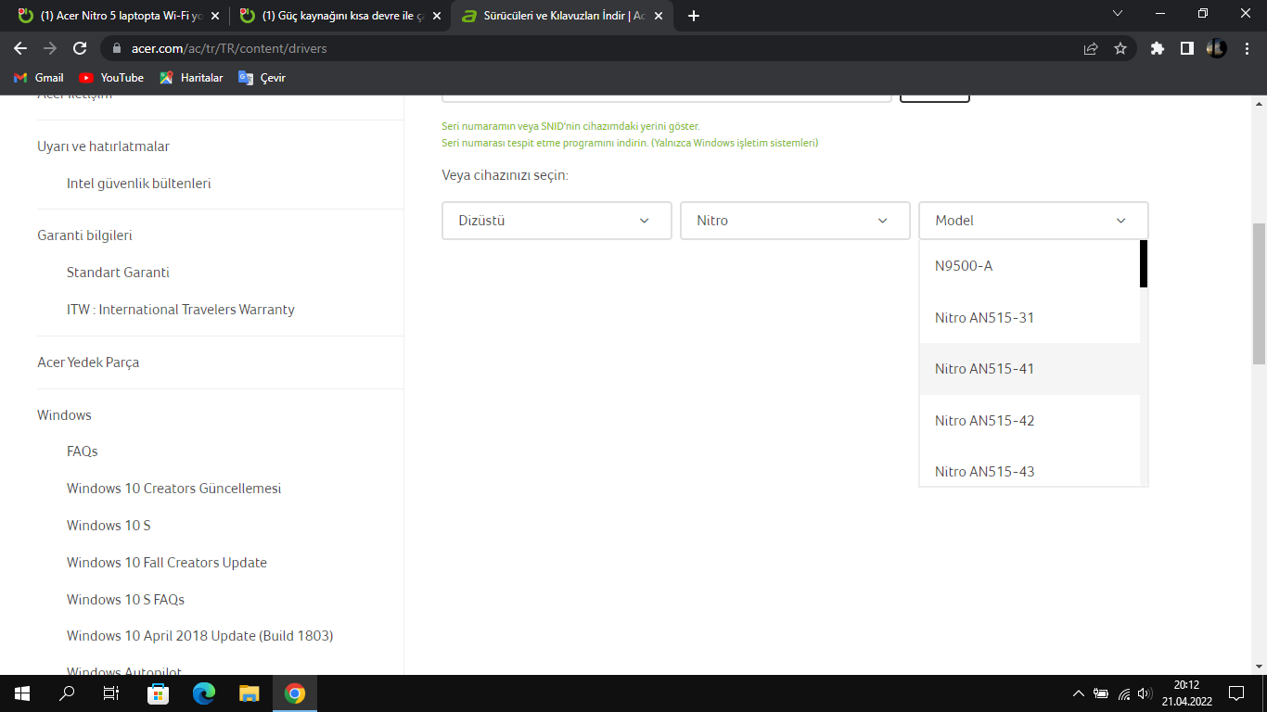Open the tab search chevron
Screen dimensions: 1267x712
[1118, 14]
